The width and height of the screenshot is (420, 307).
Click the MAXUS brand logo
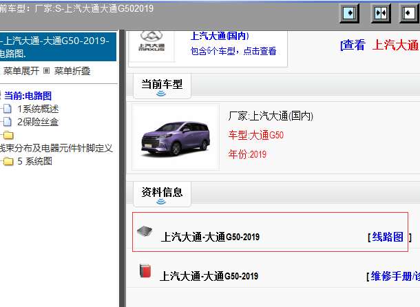pos(151,41)
